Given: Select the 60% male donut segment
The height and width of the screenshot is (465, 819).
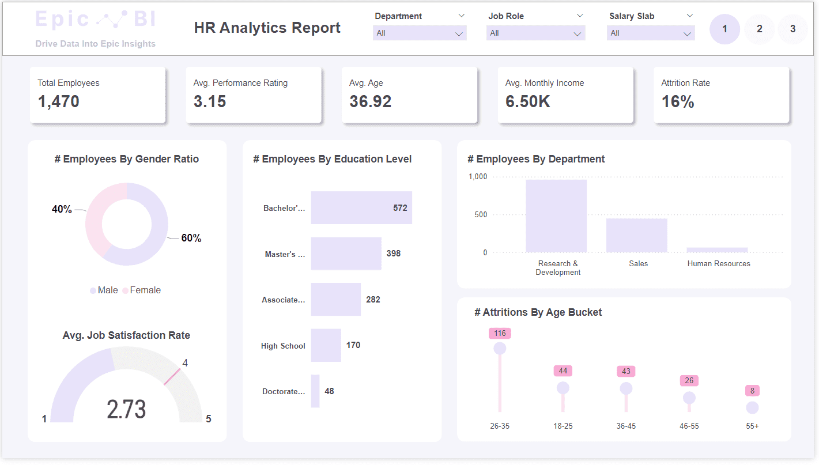Looking at the screenshot, I should [156, 242].
